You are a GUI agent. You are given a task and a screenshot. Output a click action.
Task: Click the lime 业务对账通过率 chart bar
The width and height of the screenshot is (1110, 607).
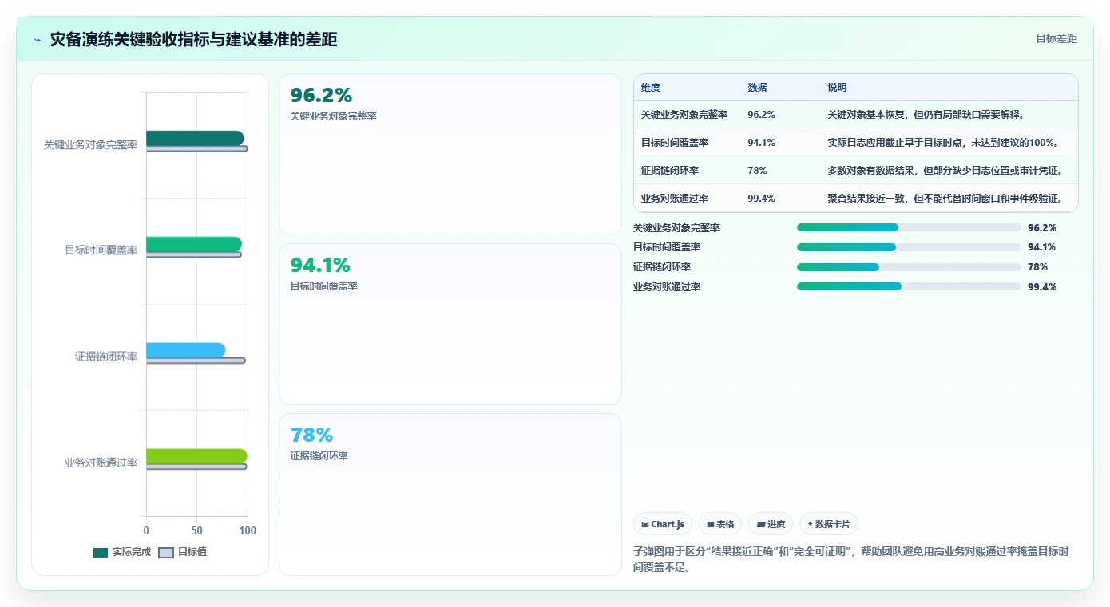(x=196, y=456)
